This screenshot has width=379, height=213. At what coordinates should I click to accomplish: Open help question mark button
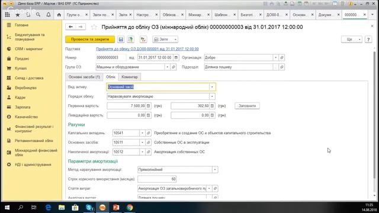(x=368, y=40)
